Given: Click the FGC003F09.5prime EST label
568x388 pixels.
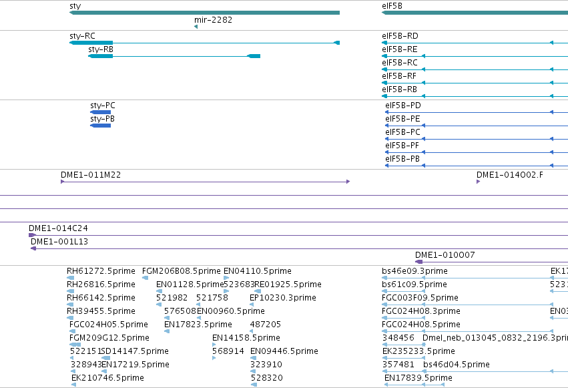Looking at the screenshot, I should coord(420,298).
